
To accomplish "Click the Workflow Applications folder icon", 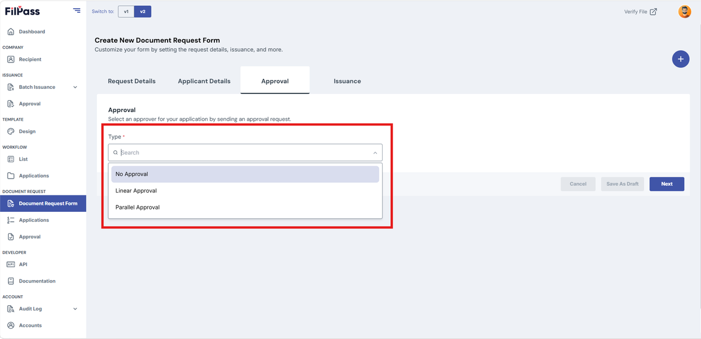I will 11,176.
